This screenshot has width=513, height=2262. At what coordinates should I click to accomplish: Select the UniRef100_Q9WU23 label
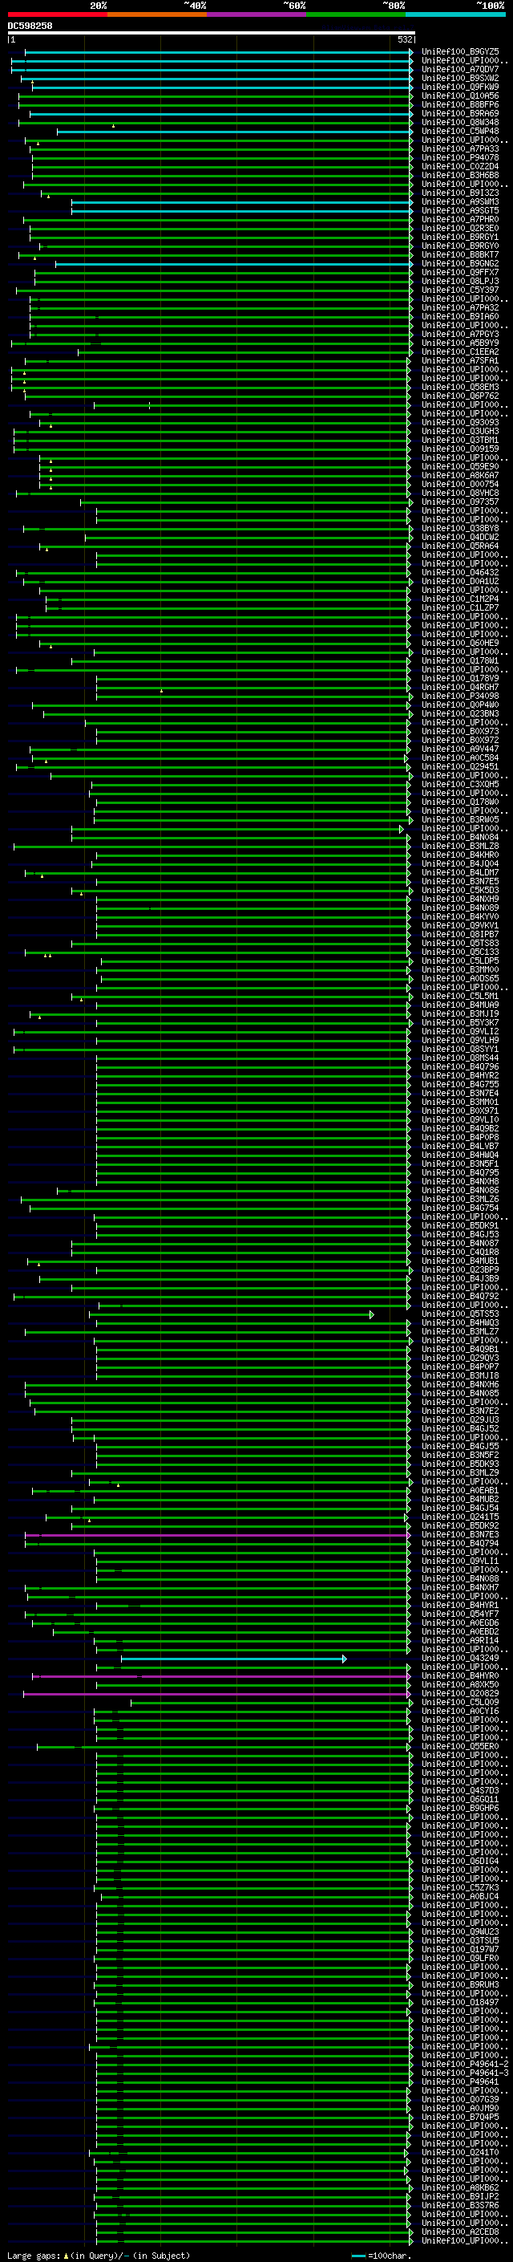point(460,1931)
